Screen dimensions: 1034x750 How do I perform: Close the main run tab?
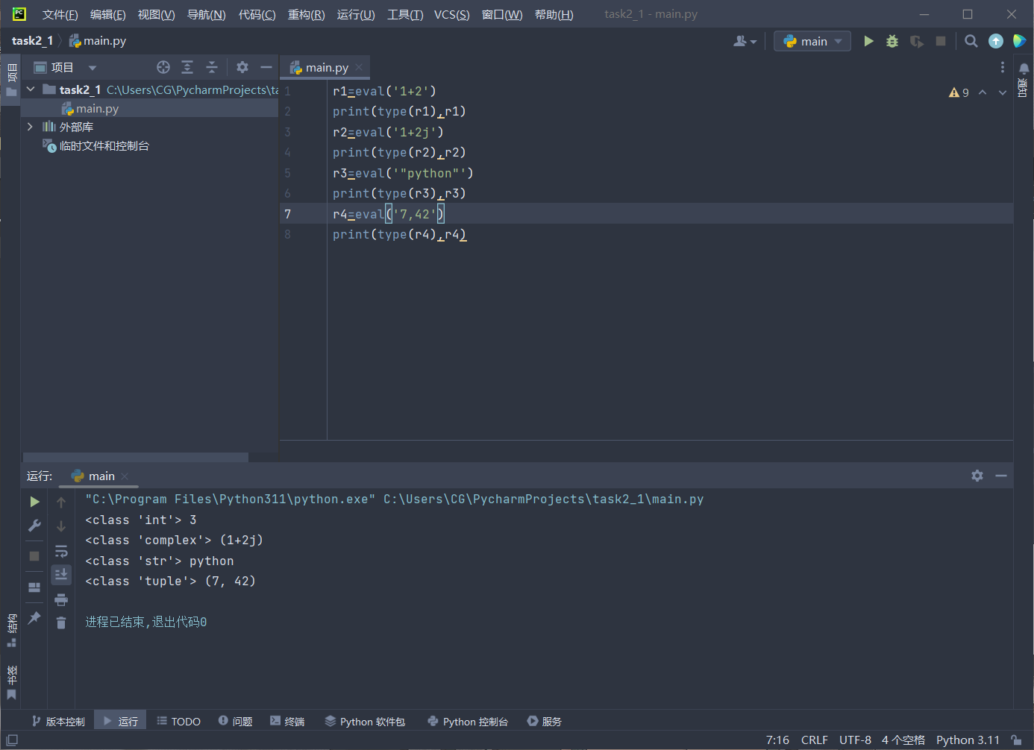(125, 476)
